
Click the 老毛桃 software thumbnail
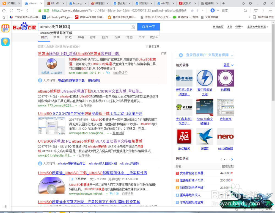(184, 78)
